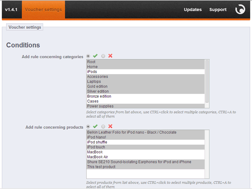The image size is (252, 189).
Task: Enable the products rule radio button
Action: point(88,126)
